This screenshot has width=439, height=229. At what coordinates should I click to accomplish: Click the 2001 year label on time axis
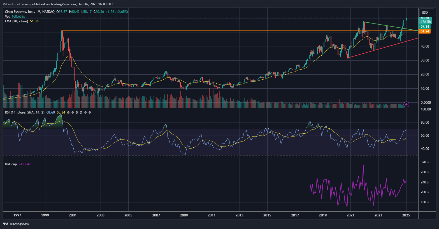point(73,215)
